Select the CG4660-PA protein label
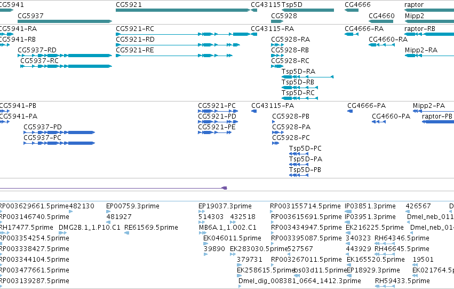454x289 pixels. [x=391, y=116]
